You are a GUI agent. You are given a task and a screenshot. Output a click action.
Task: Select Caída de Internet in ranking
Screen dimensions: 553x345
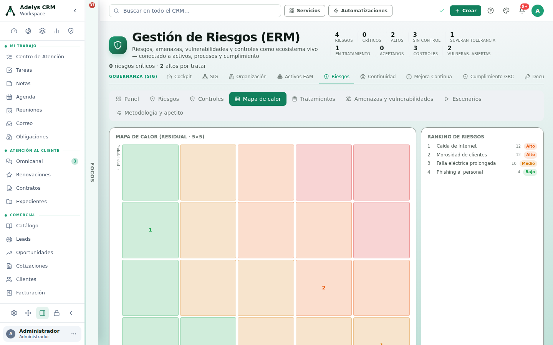tap(482, 146)
